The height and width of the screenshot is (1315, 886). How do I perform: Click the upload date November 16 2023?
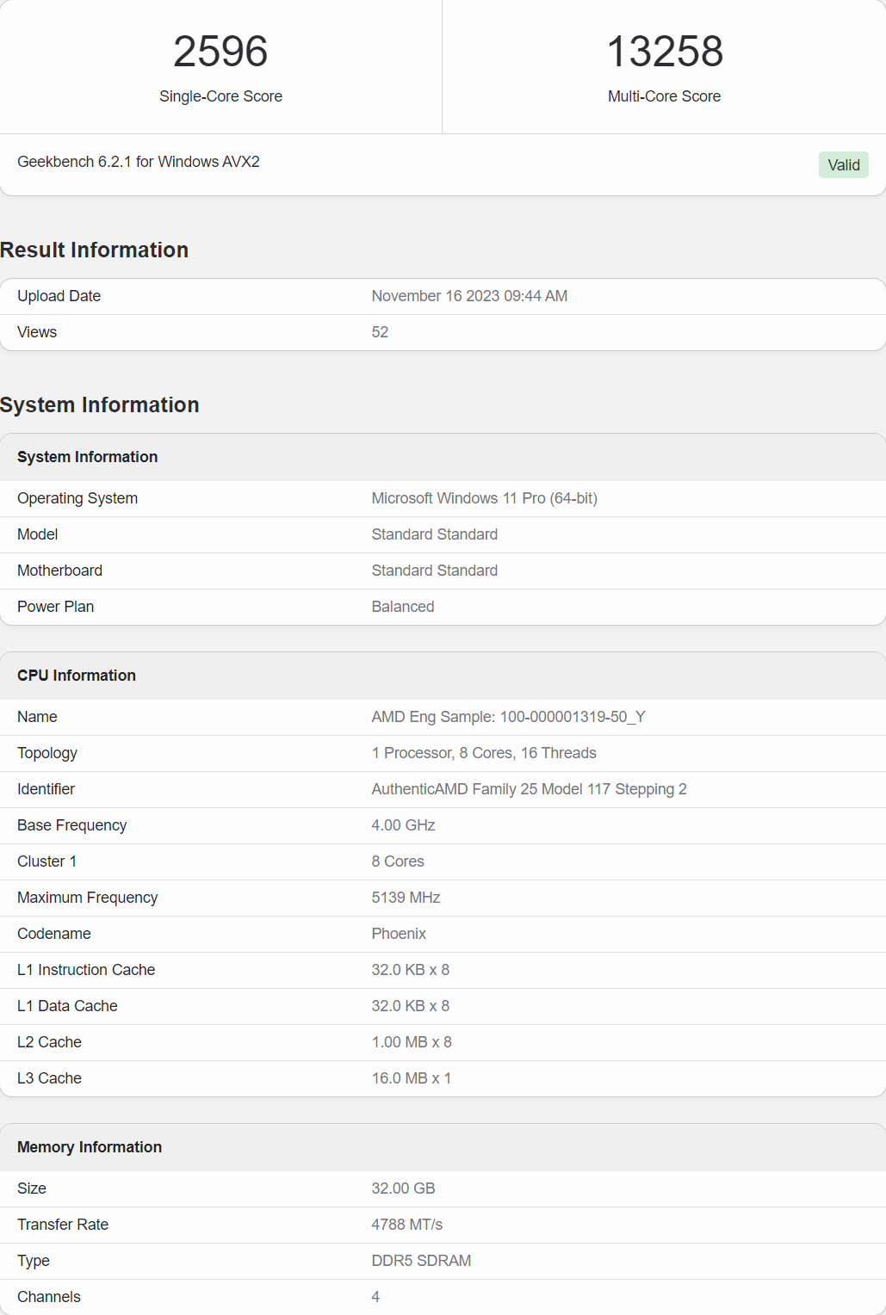pyautogui.click(x=469, y=296)
